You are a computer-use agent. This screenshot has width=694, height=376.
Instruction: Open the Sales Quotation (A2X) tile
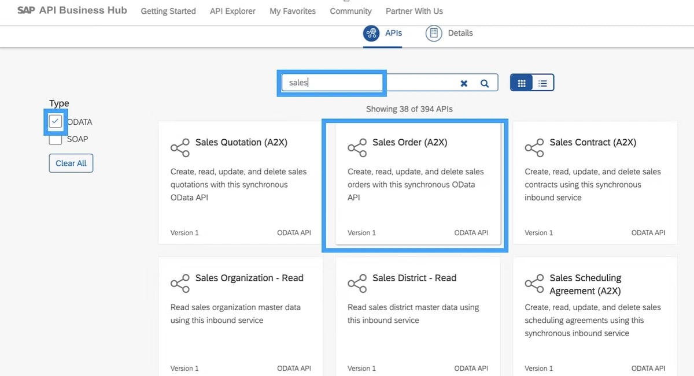pos(241,182)
